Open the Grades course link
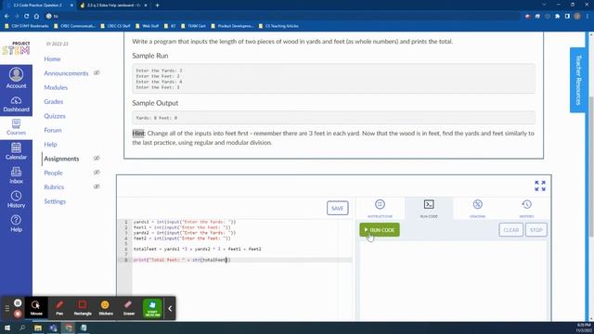This screenshot has width=594, height=334. click(x=54, y=101)
